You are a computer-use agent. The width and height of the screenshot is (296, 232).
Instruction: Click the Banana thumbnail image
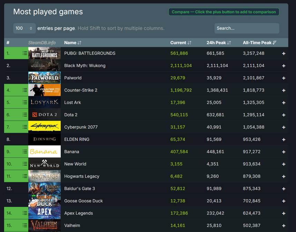[45, 152]
